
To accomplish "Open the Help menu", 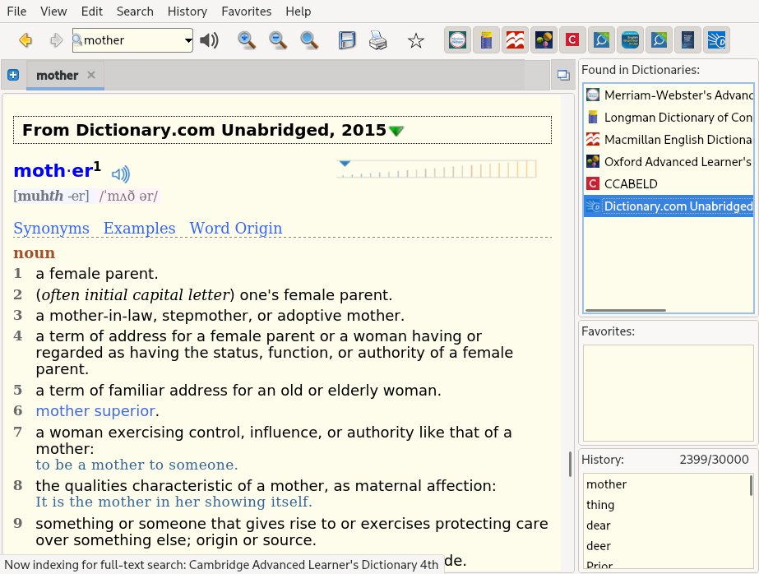I will pyautogui.click(x=299, y=12).
